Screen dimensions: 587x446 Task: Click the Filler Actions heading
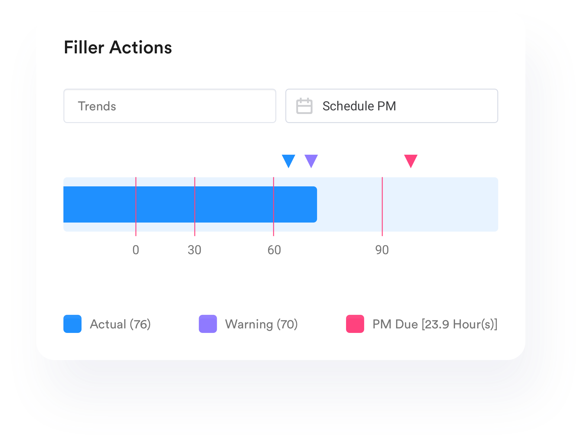click(x=118, y=47)
